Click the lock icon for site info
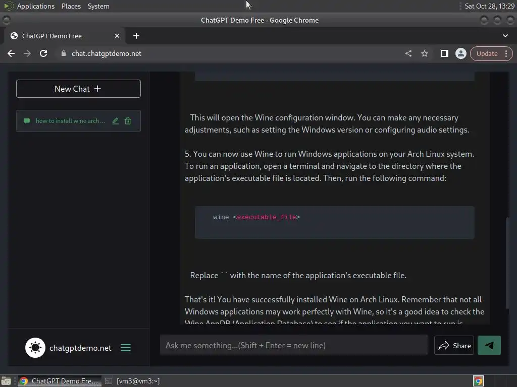The image size is (517, 387). pyautogui.click(x=64, y=53)
